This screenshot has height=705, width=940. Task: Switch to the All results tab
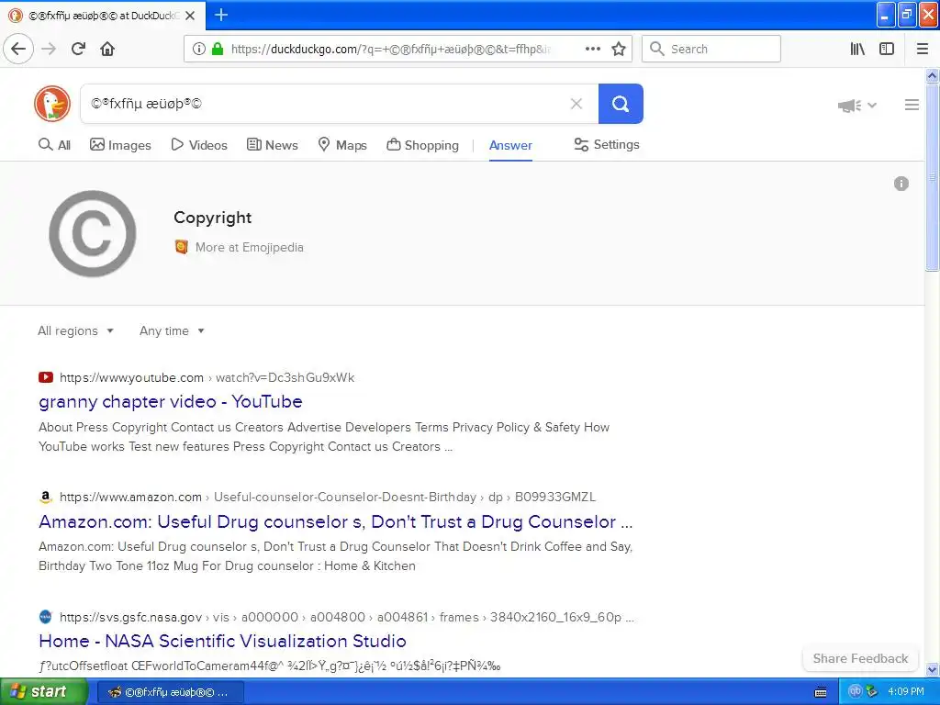click(54, 145)
